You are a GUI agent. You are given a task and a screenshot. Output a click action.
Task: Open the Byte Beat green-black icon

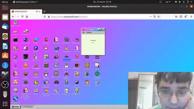coord(25,57)
